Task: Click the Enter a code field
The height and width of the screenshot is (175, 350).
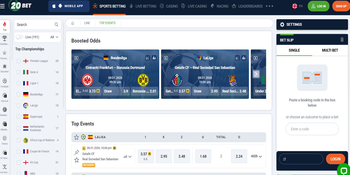Action: [x=312, y=129]
